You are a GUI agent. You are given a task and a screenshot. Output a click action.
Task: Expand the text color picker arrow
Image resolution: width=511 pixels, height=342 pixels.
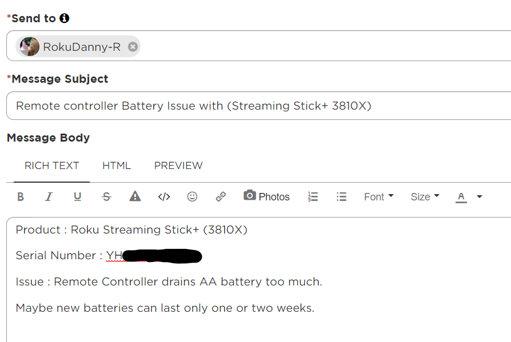point(480,197)
